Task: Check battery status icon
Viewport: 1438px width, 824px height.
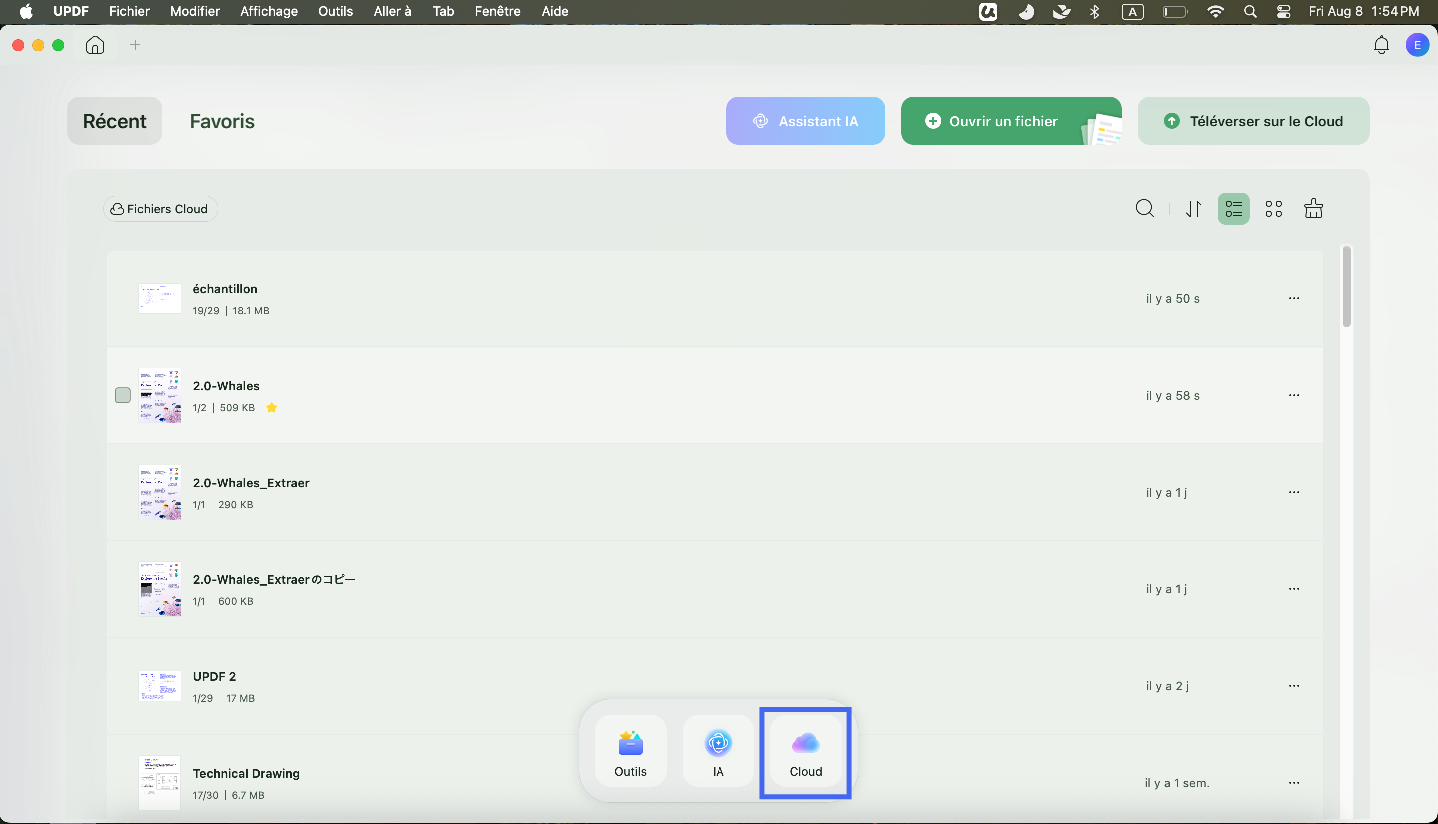Action: coord(1175,12)
